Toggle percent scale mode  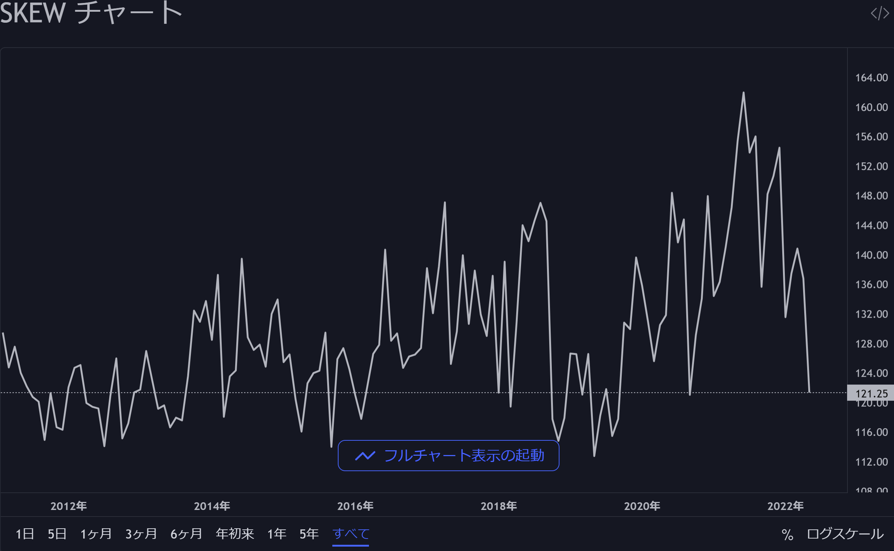tap(787, 535)
